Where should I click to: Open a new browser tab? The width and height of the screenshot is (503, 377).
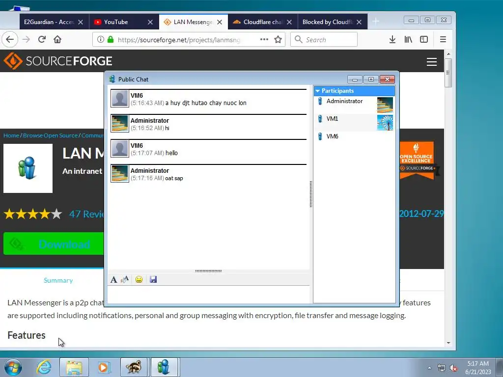pos(376,22)
